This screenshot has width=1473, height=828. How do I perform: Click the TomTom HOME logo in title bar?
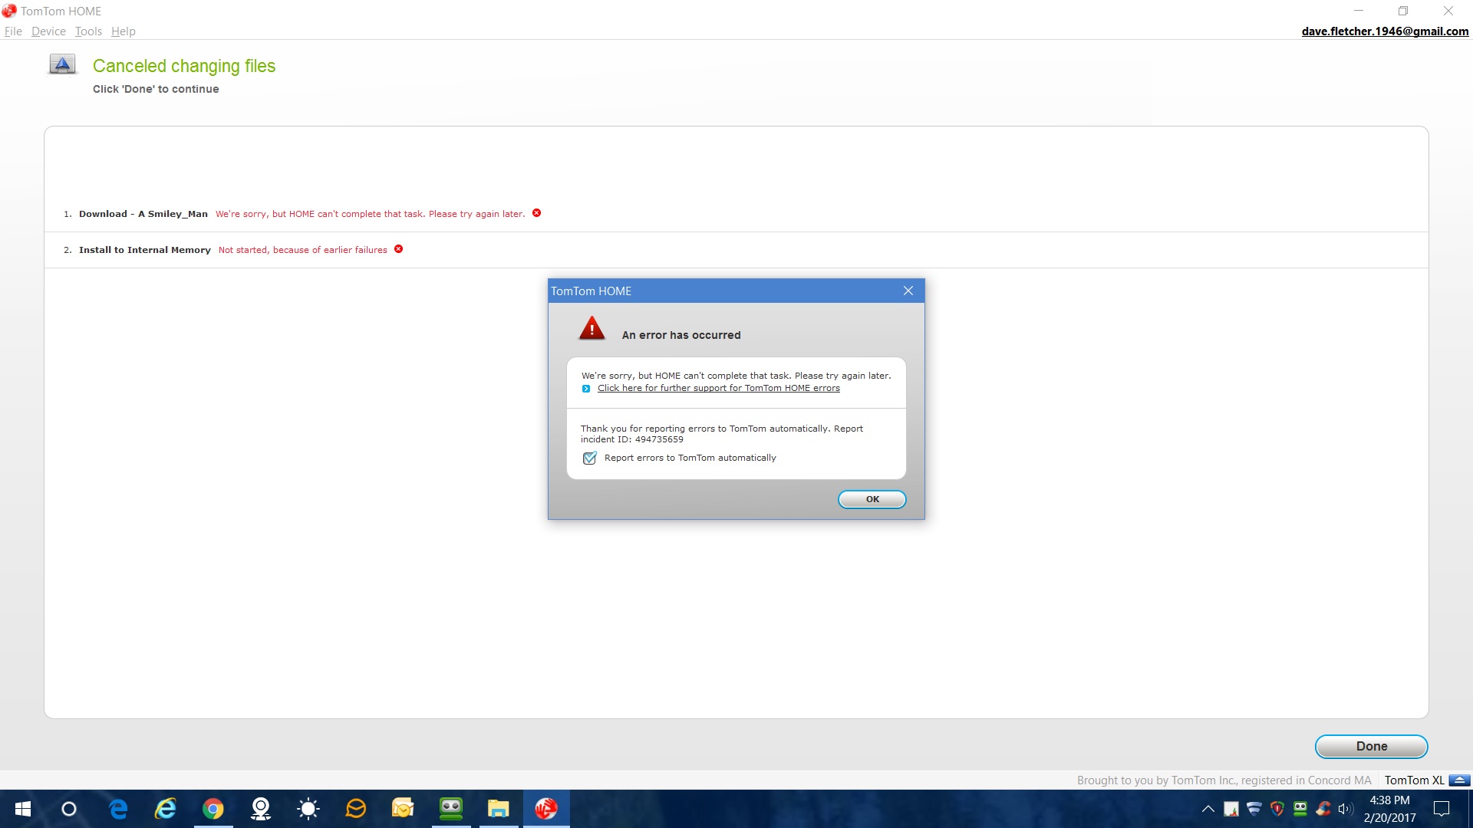9,11
